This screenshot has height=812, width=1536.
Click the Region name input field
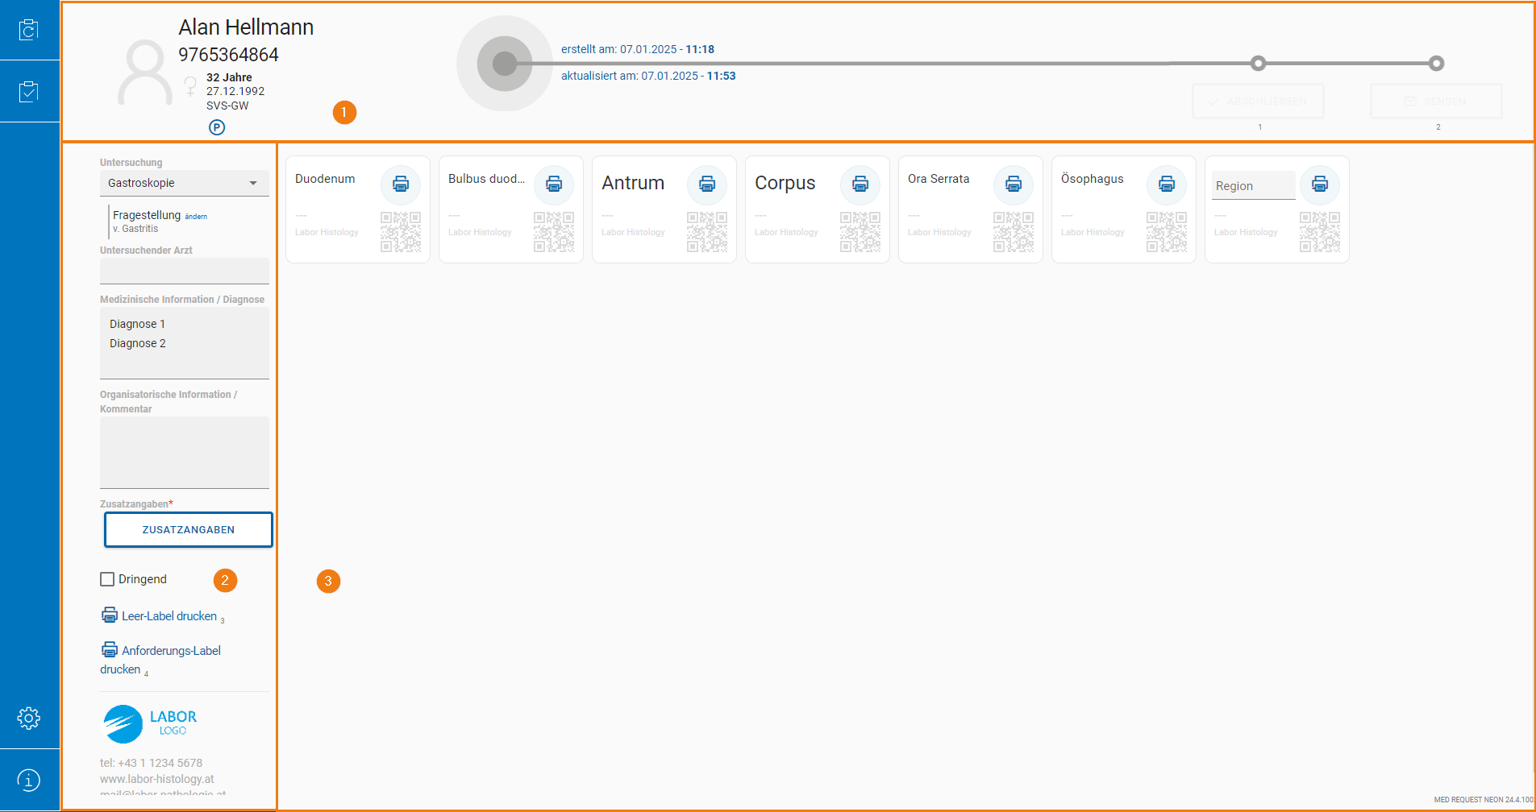coord(1254,185)
